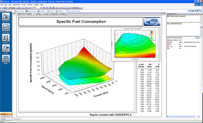Click the WorkFlow bottom bar button
Viewport: 203px width, 123px height.
click(x=6, y=114)
